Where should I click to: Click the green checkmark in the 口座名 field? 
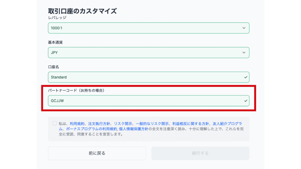point(245,77)
